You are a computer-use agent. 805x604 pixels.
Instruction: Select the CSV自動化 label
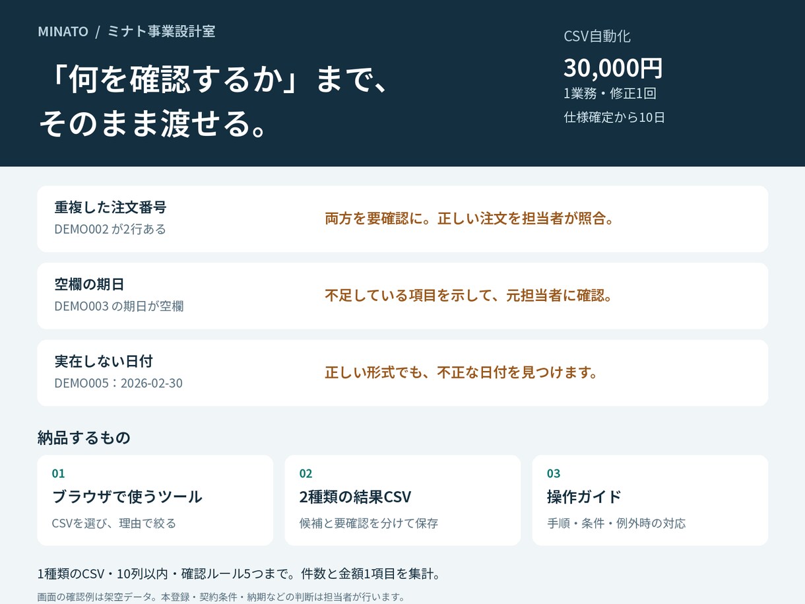coord(597,36)
